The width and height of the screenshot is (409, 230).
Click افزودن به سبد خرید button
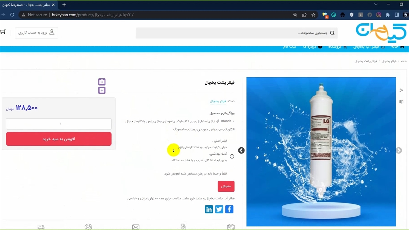tap(59, 139)
